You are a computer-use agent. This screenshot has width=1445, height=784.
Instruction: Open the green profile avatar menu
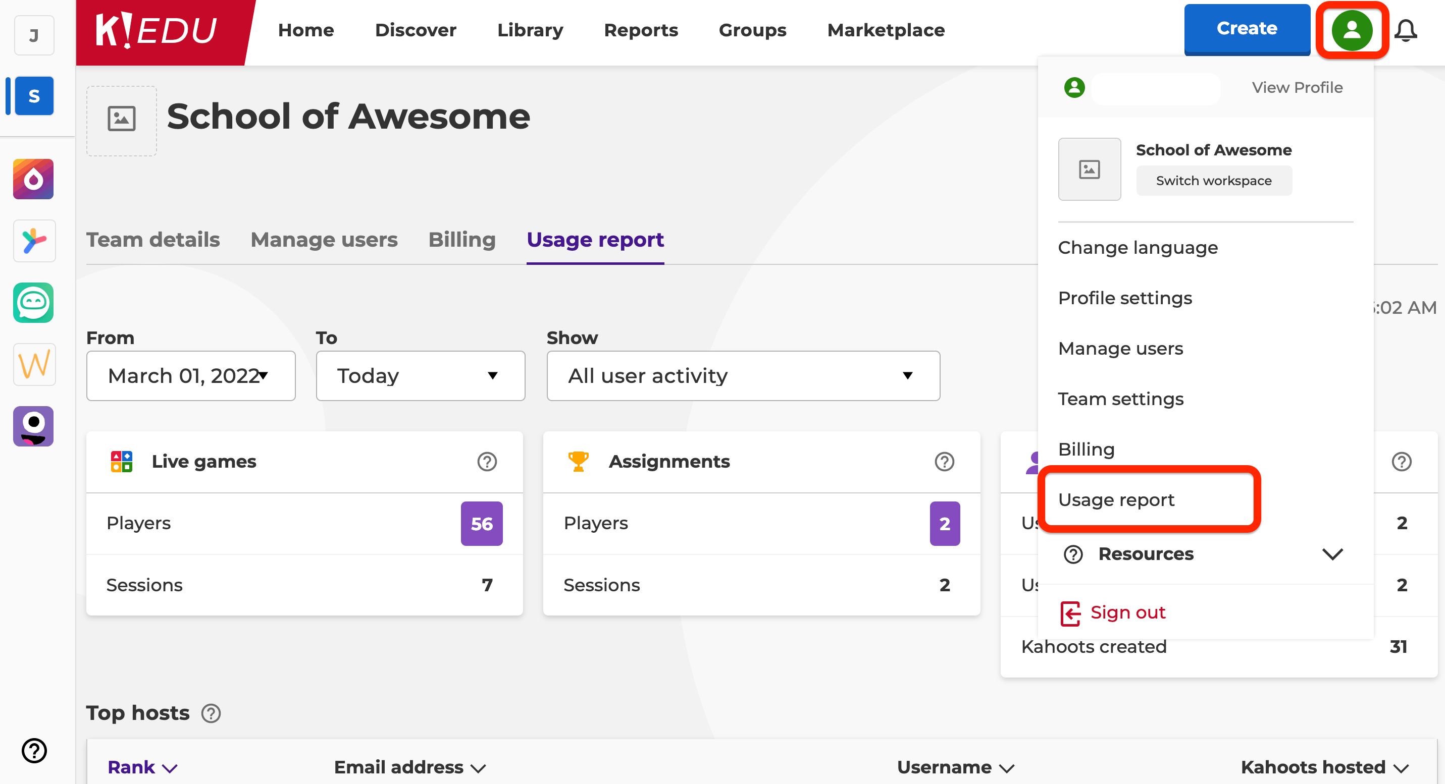coord(1351,30)
